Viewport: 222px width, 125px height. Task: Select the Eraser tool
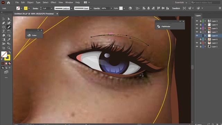point(3,35)
